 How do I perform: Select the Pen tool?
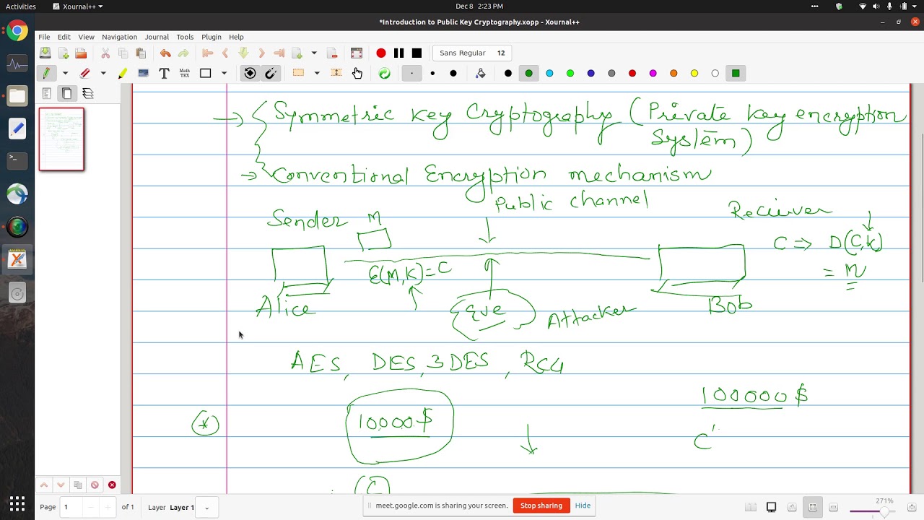pos(46,73)
